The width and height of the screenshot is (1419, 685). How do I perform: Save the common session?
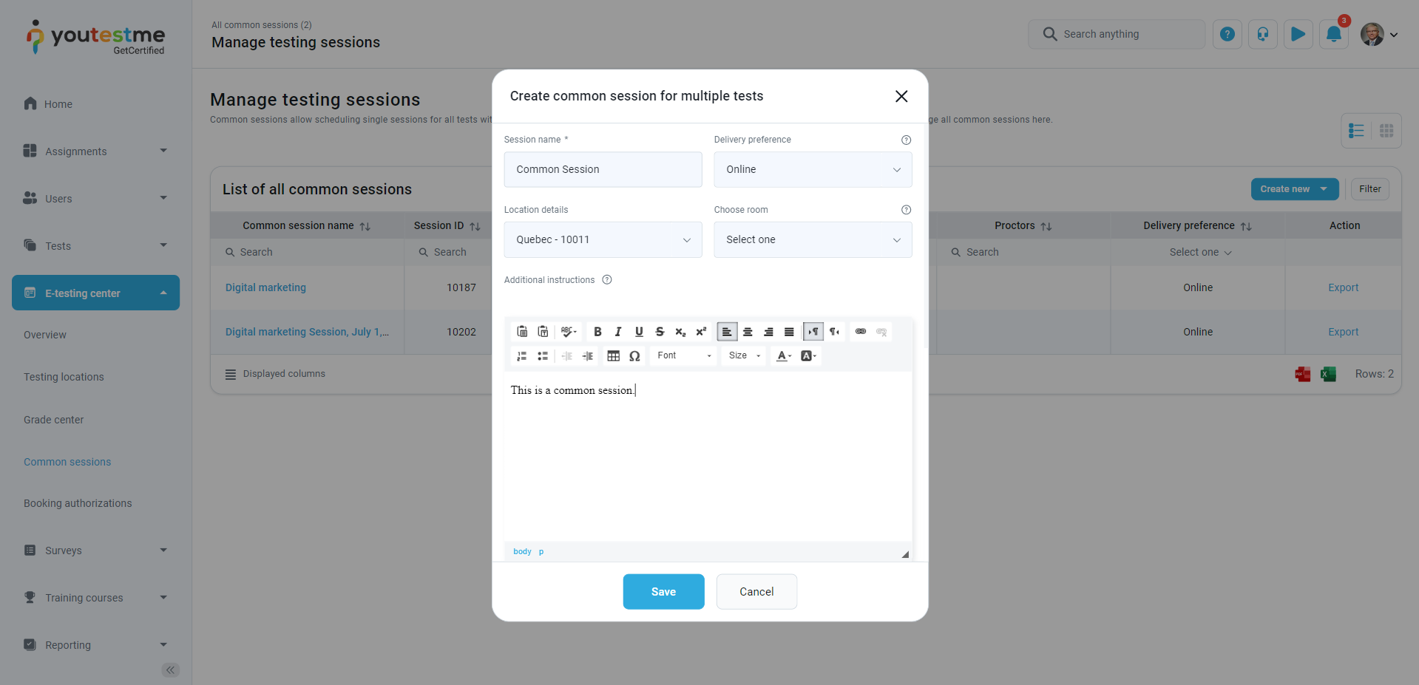[663, 592]
